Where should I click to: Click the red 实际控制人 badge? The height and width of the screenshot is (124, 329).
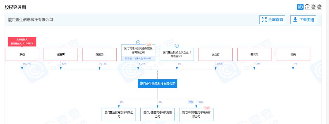click(x=22, y=42)
